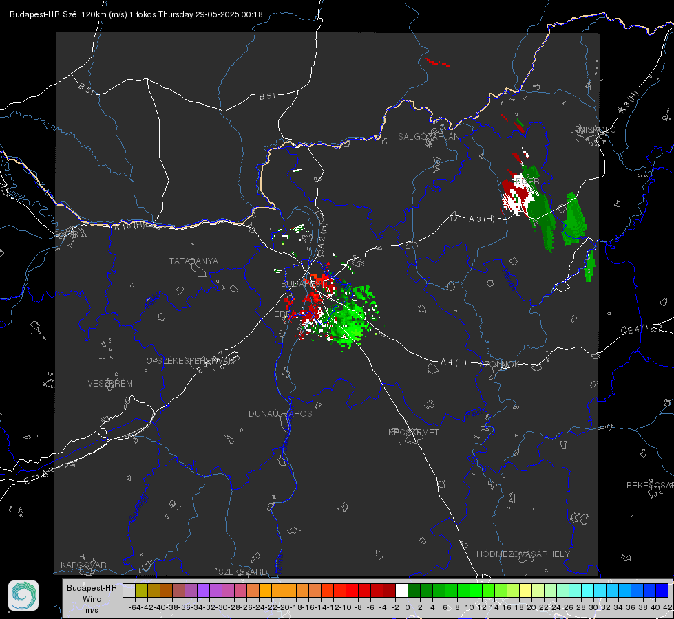
Task: Click the A 4 (H) road label
Action: pos(454,362)
